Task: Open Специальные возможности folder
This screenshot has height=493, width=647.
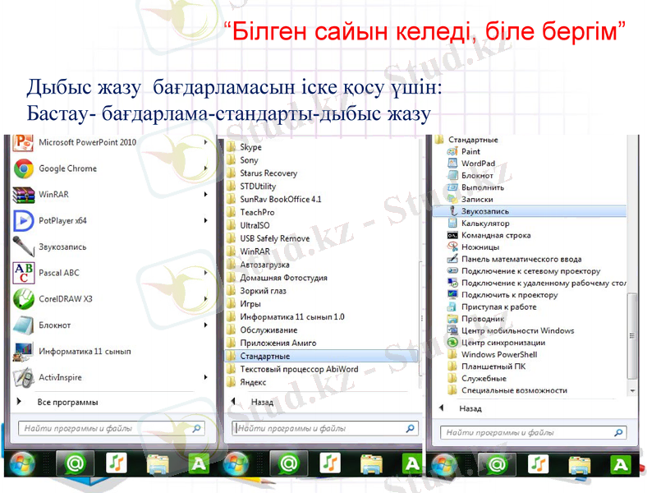Action: click(x=507, y=390)
